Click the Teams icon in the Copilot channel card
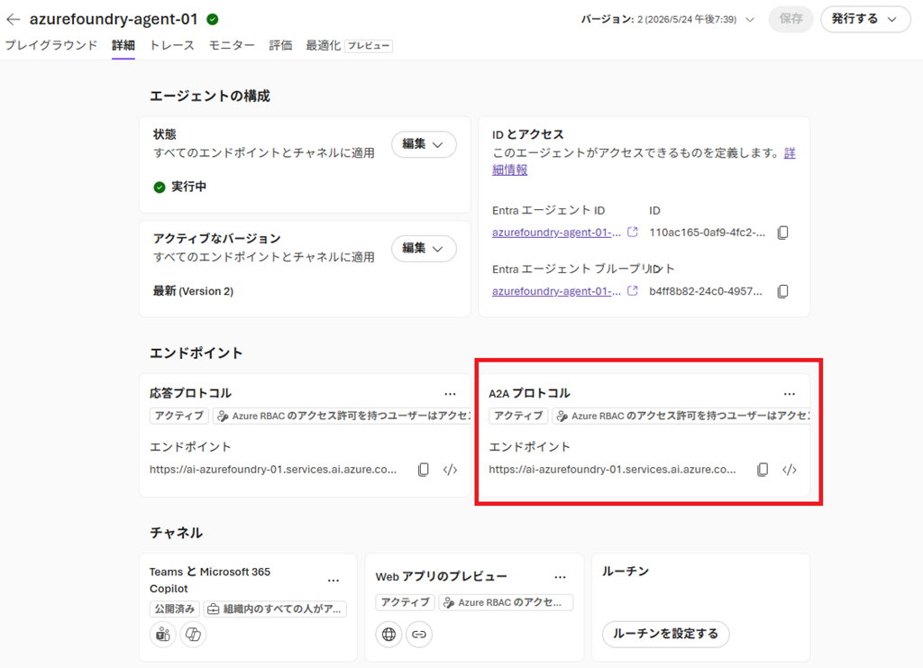The width and height of the screenshot is (923, 668). click(163, 635)
